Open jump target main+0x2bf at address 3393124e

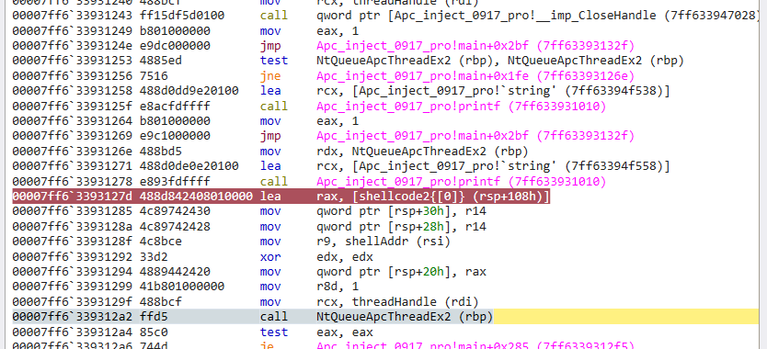click(475, 46)
